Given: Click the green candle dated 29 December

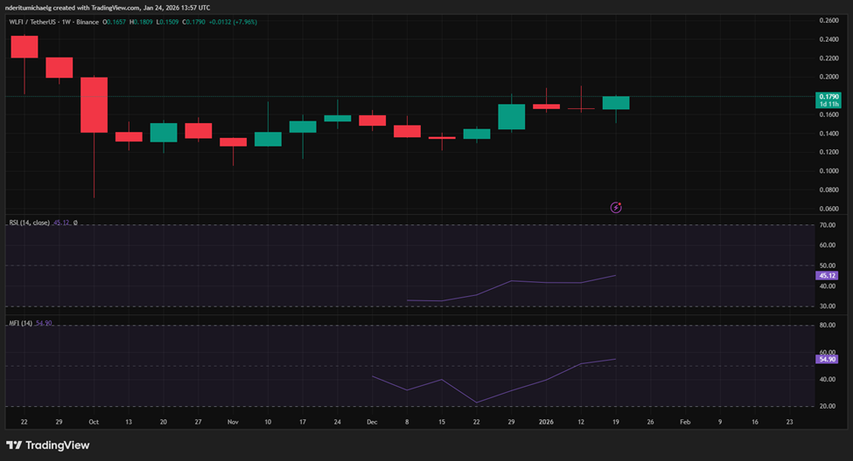Looking at the screenshot, I should 512,116.
